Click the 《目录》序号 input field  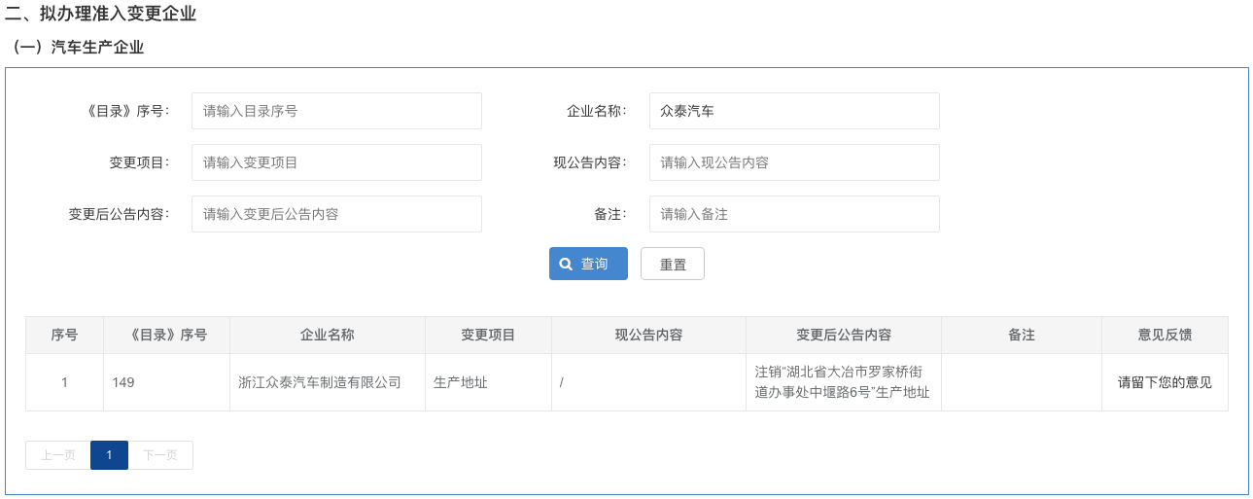[336, 111]
